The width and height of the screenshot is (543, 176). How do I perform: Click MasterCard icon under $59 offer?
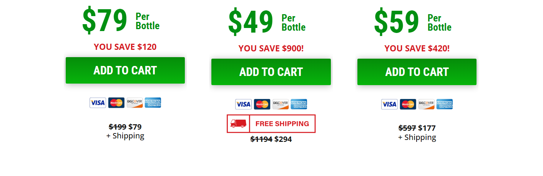tap(408, 104)
